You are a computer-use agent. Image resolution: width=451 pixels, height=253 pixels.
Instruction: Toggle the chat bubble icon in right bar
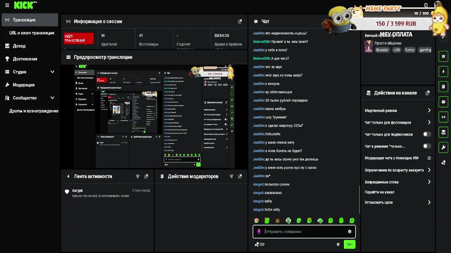pos(443,102)
